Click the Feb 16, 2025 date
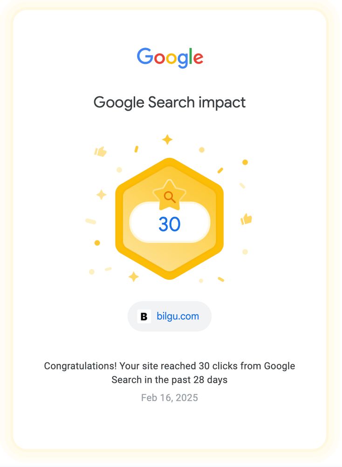The height and width of the screenshot is (467, 342). pyautogui.click(x=169, y=397)
